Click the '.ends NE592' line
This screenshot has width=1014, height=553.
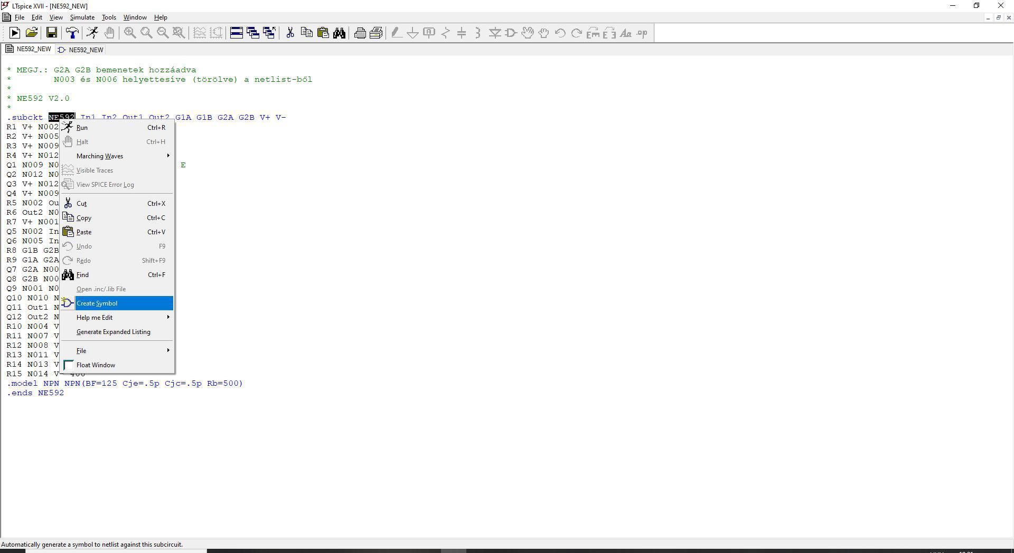pyautogui.click(x=35, y=393)
